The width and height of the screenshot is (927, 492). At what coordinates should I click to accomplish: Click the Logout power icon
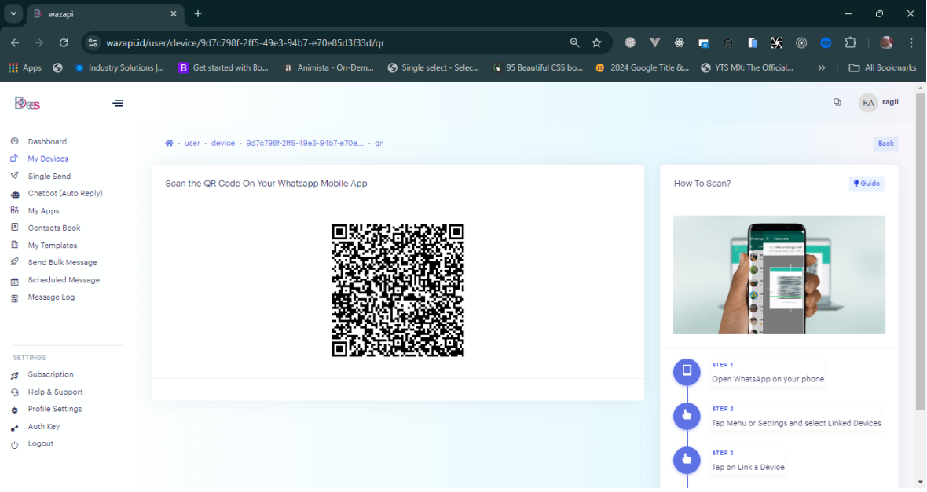(x=15, y=445)
